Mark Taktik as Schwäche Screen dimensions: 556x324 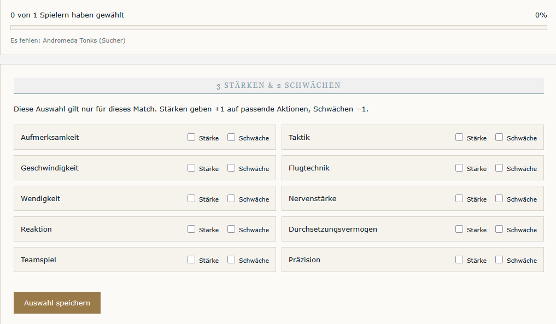[499, 137]
